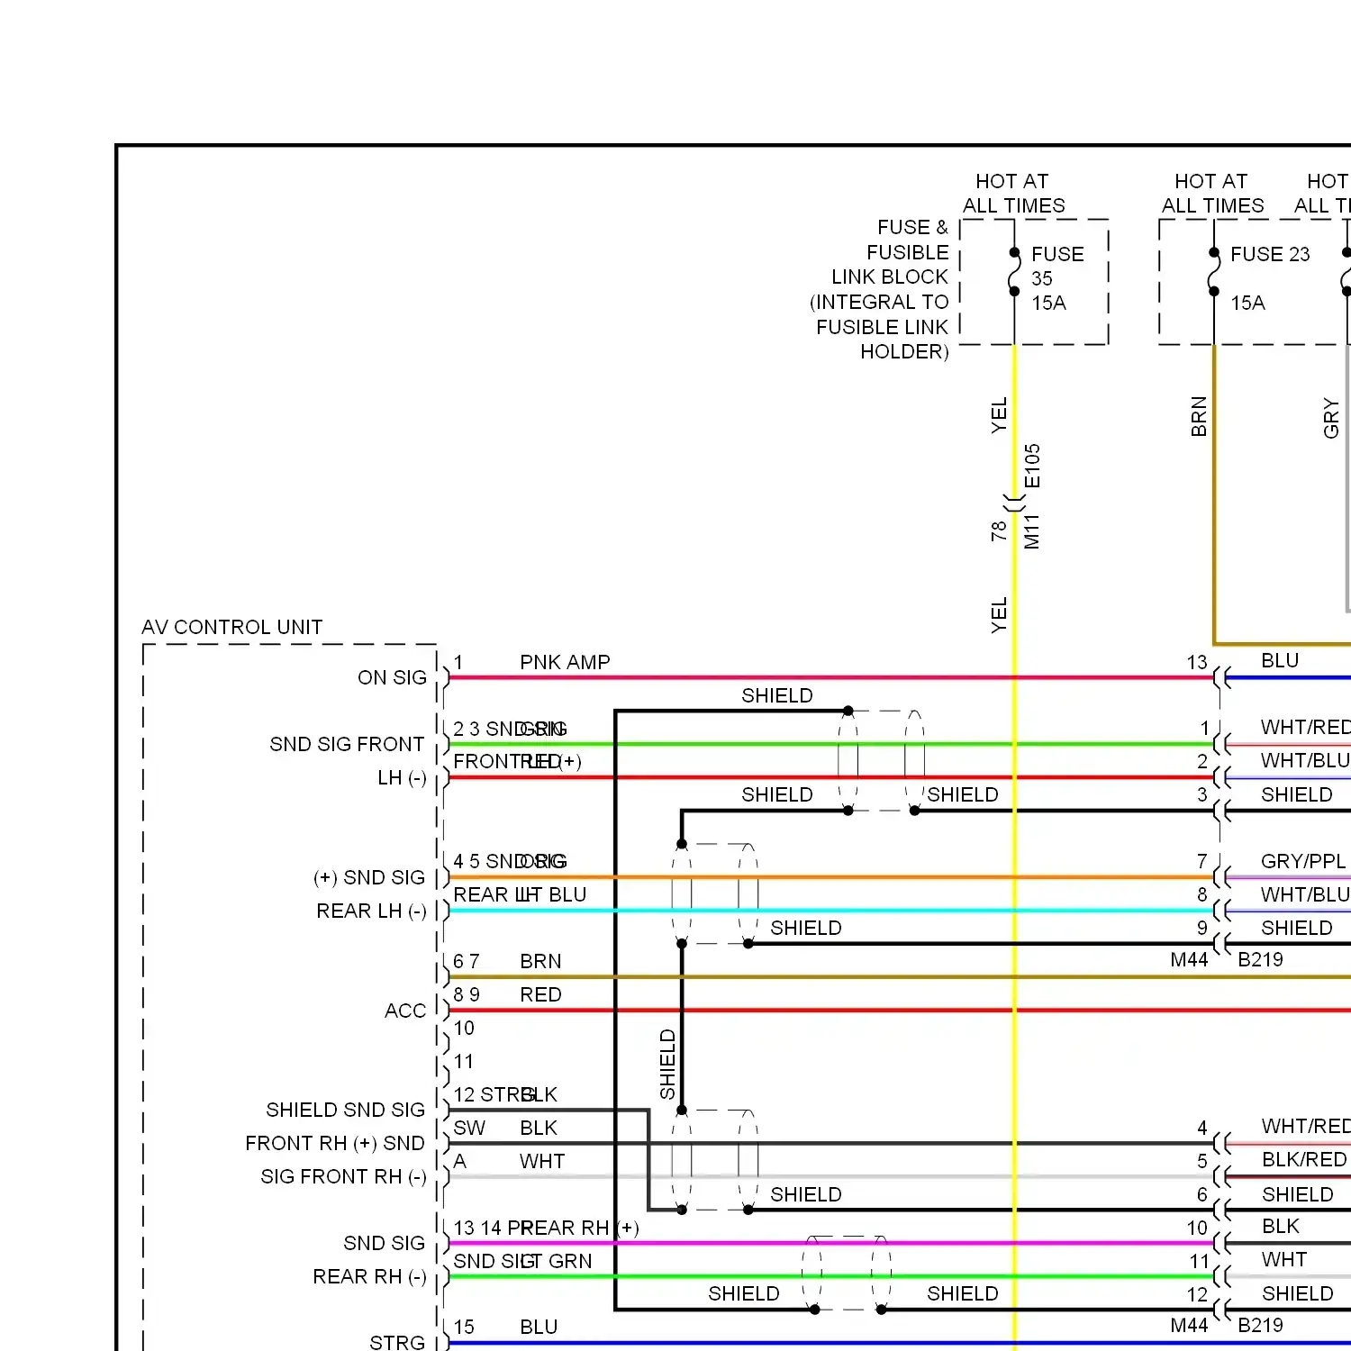
Task: Click the "8 9" pin numbers by RED
Action: (x=467, y=994)
